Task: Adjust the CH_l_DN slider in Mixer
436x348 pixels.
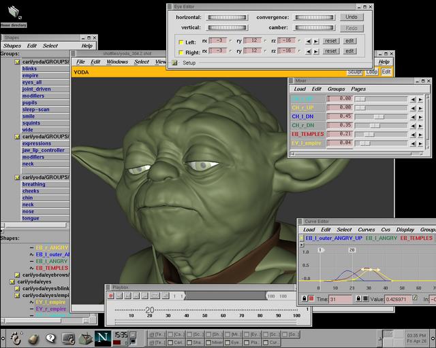Action: 378,116
